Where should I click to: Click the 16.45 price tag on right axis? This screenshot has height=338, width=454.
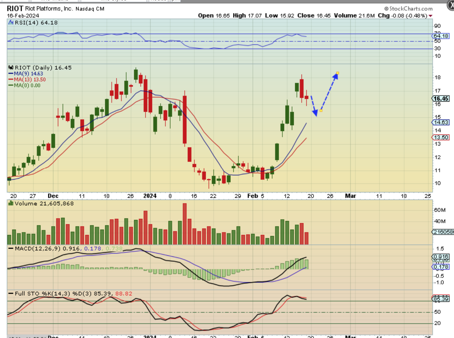(440, 98)
